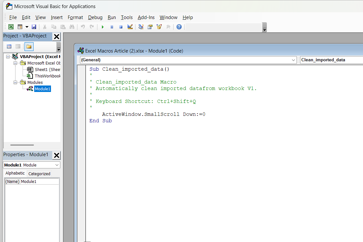Screen dimensions: 363x242
Task: Open the Format menu
Action: pyautogui.click(x=75, y=17)
